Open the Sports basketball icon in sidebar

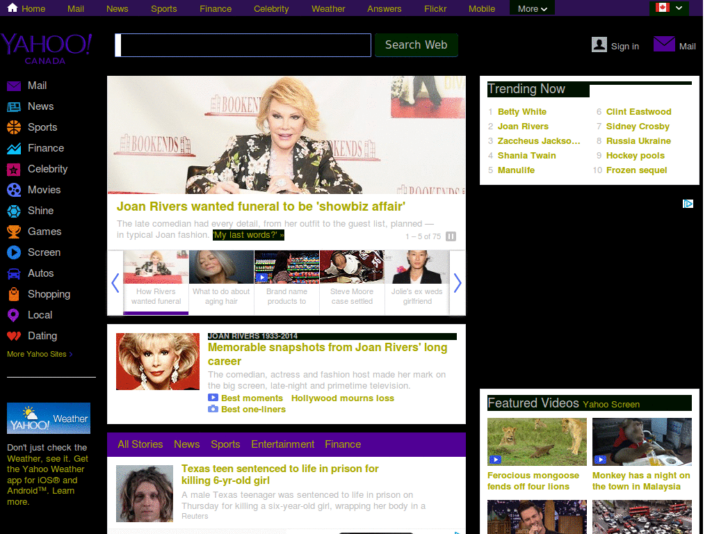pos(14,128)
